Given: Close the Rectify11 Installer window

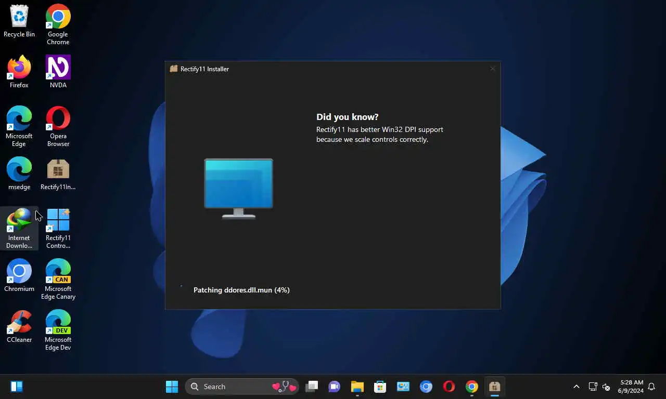Looking at the screenshot, I should coord(492,69).
